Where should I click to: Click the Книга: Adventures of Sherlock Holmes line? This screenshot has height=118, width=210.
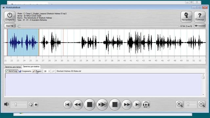34,18
